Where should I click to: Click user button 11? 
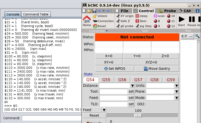pyautogui.click(x=171, y=21)
